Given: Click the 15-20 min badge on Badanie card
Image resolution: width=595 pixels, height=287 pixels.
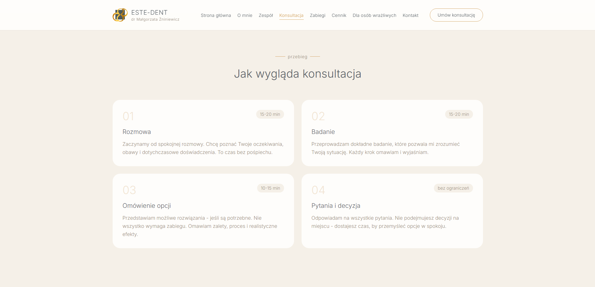Looking at the screenshot, I should click(x=459, y=114).
